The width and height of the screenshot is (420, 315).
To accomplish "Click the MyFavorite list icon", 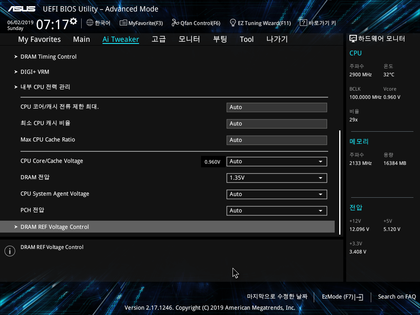I will pyautogui.click(x=123, y=23).
